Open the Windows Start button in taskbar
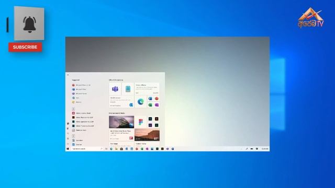The width and height of the screenshot is (335, 188). (x=68, y=149)
